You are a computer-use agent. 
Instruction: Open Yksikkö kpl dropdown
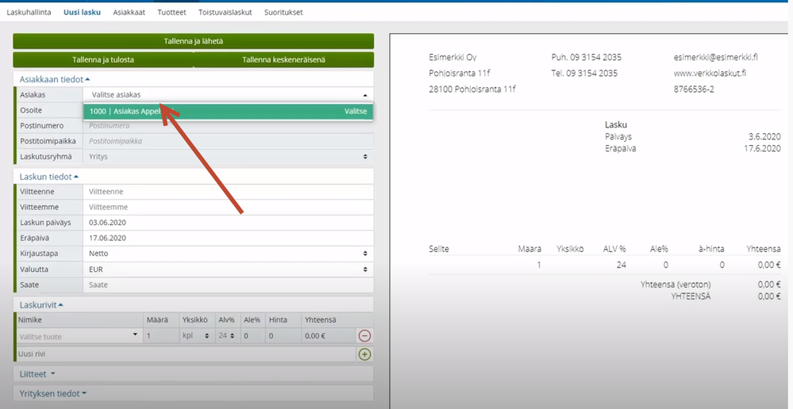pos(196,336)
